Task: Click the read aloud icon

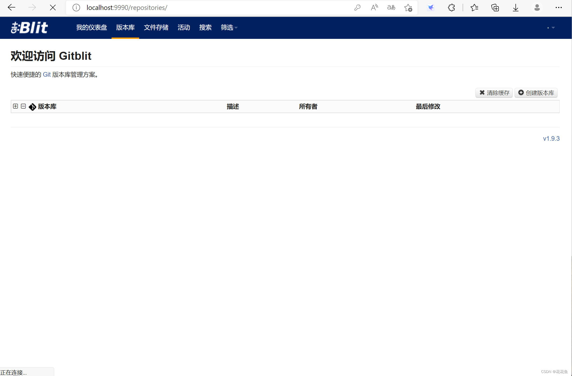Action: tap(374, 8)
